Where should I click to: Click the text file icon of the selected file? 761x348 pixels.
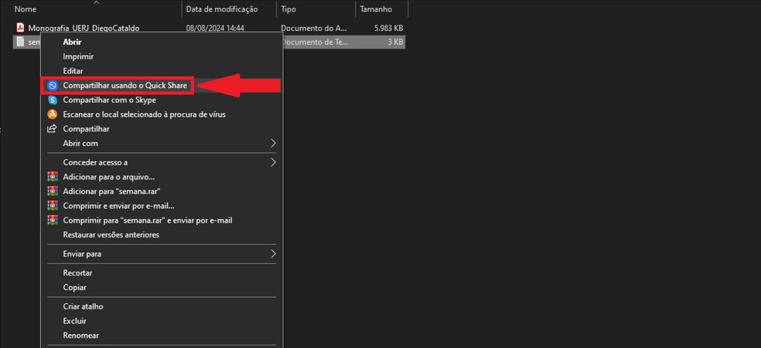coord(20,42)
